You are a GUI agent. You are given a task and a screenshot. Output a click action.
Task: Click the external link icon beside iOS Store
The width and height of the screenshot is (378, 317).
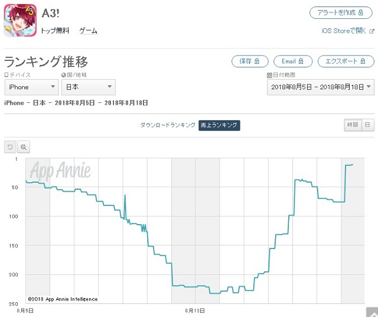(x=372, y=31)
